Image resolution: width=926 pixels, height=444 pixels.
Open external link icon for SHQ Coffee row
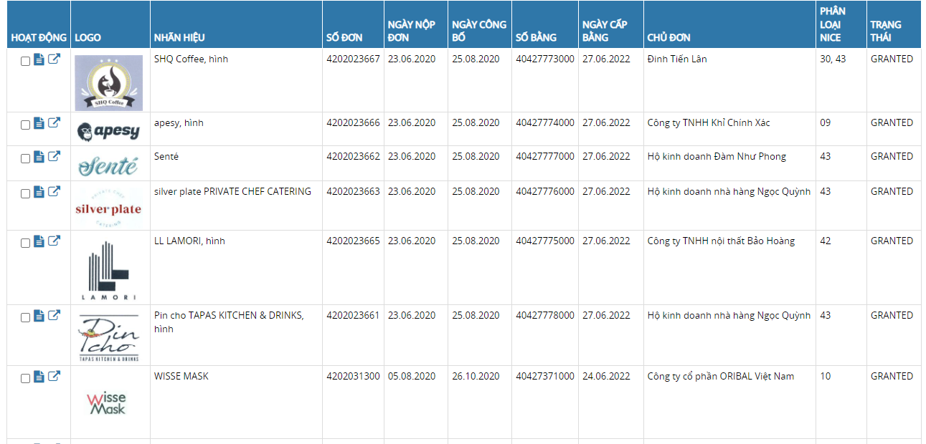(54, 59)
